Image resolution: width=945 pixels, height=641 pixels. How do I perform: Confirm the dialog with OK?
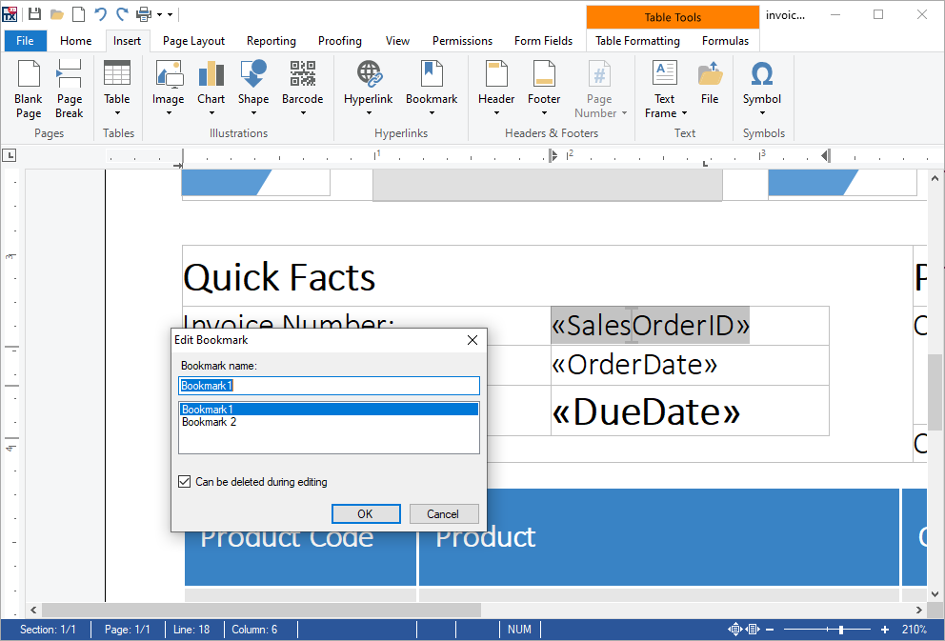tap(365, 513)
